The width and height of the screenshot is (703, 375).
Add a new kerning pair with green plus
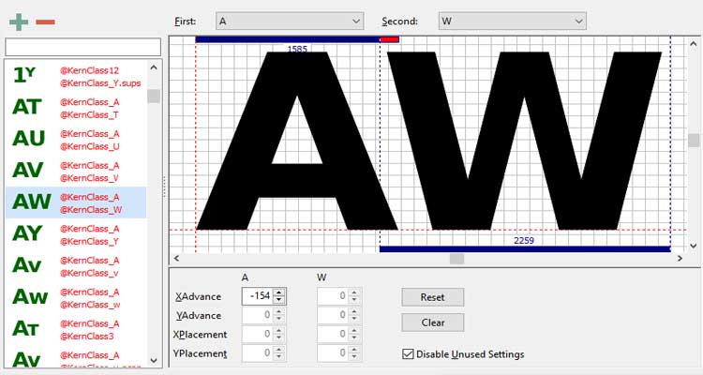pyautogui.click(x=19, y=22)
